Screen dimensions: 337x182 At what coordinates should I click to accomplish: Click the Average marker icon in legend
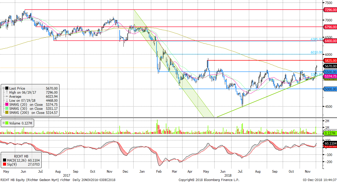[7, 96]
